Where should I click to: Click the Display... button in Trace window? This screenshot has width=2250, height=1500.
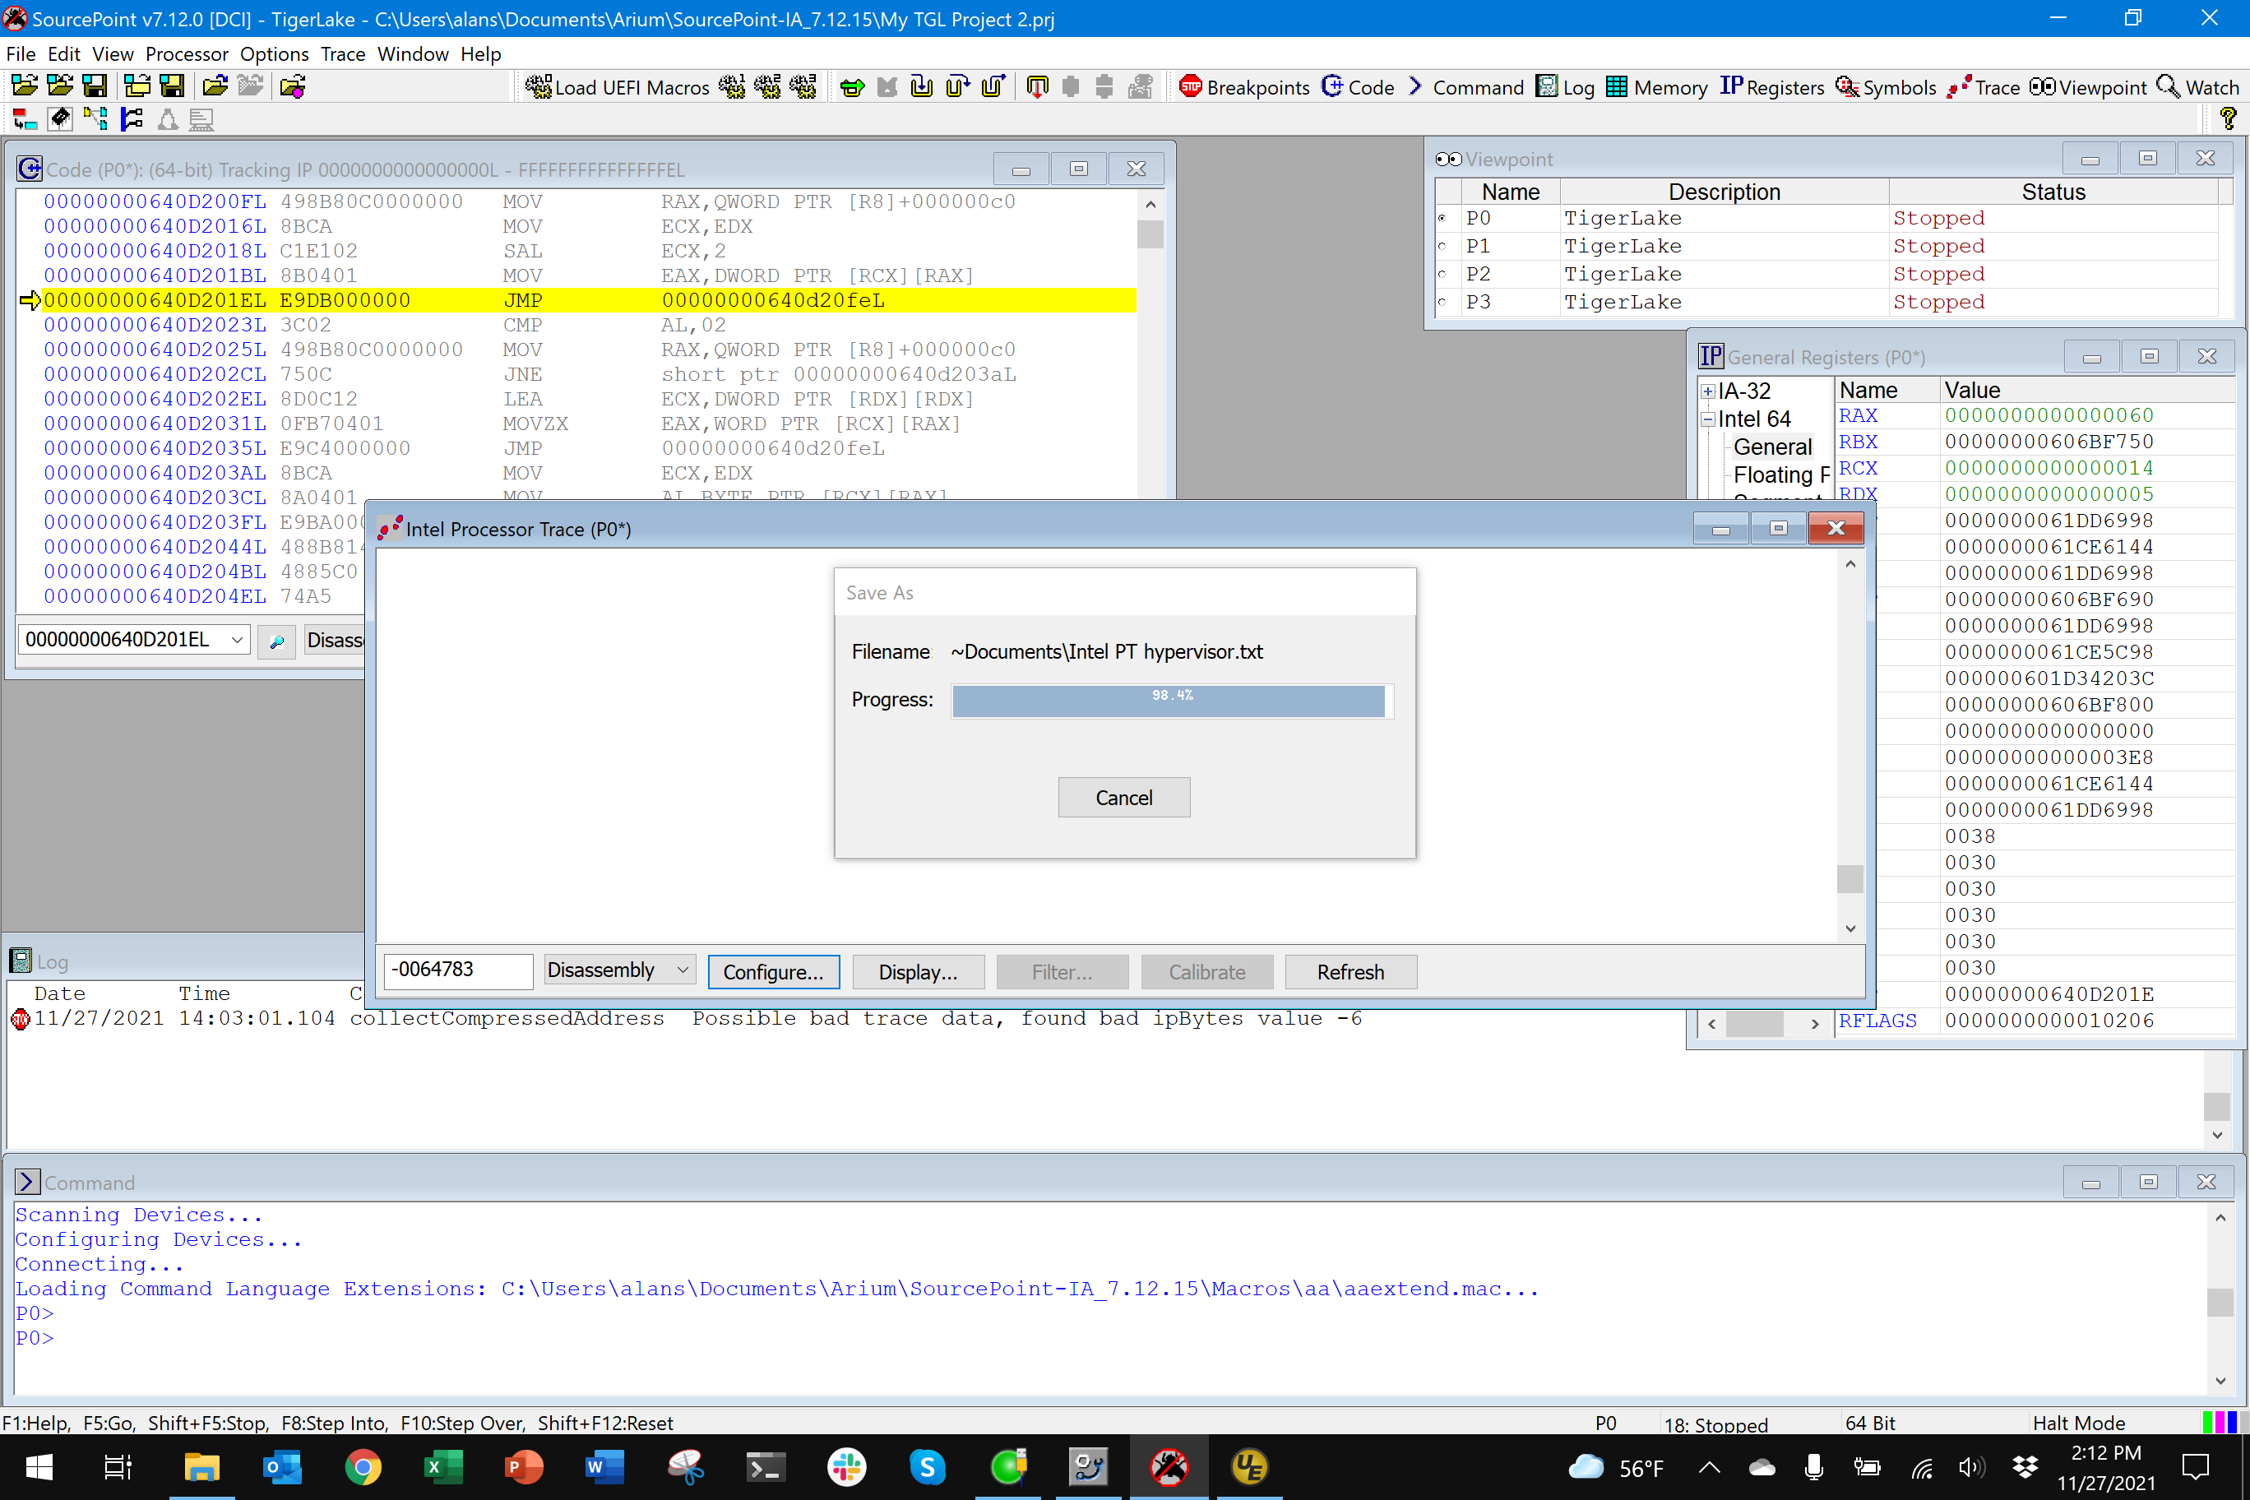point(918,972)
